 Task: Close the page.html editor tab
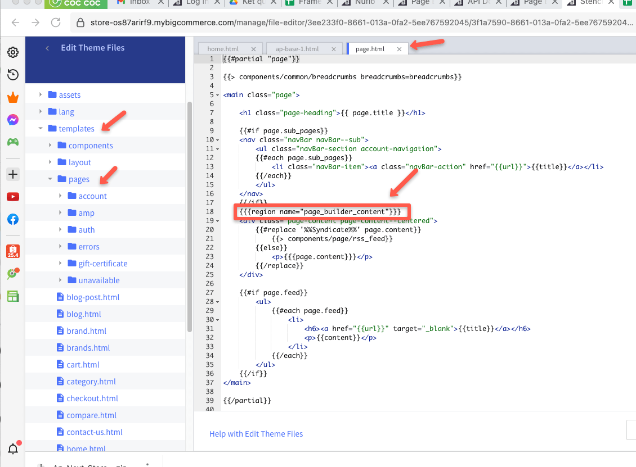click(x=399, y=49)
